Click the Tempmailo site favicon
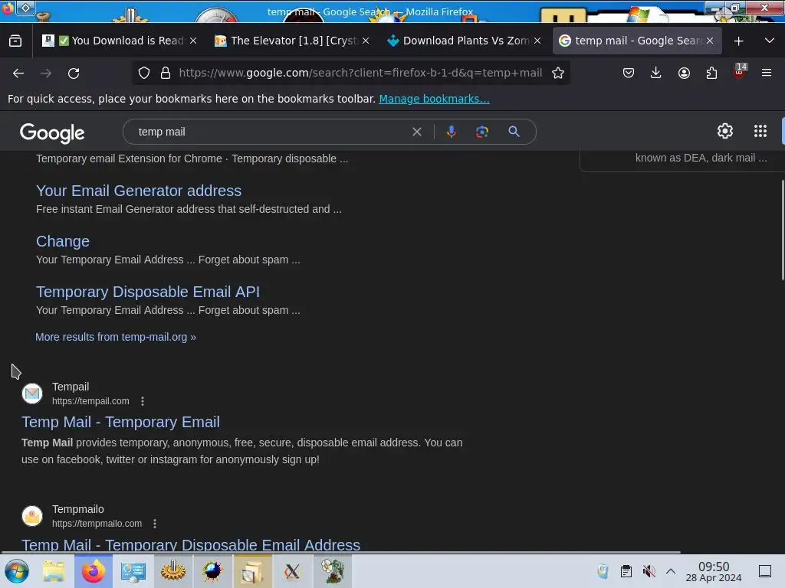 tap(32, 516)
